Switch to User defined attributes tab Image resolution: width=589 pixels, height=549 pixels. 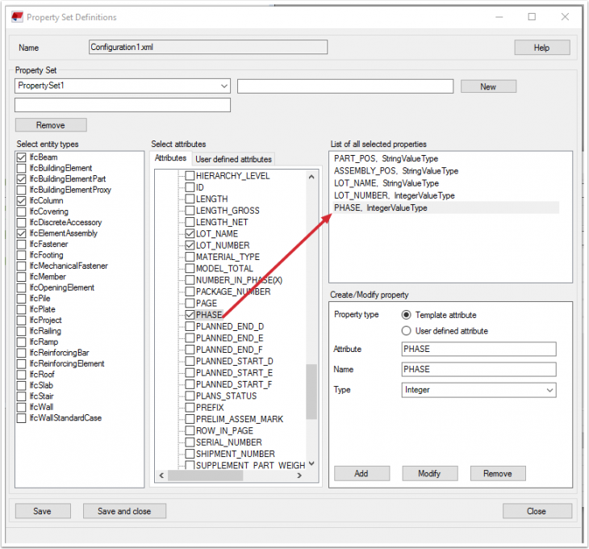click(x=234, y=159)
